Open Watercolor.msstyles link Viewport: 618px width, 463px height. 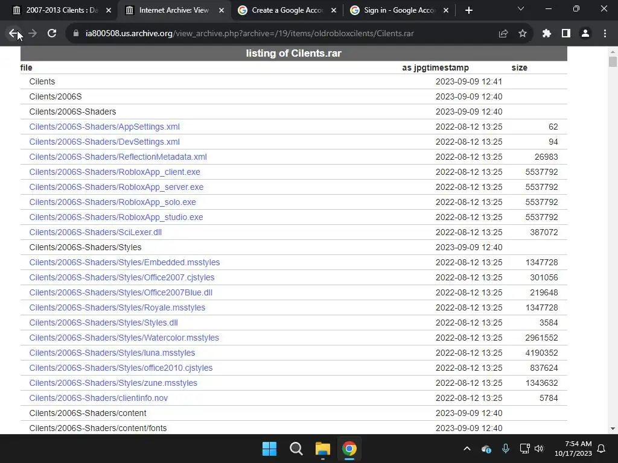click(x=124, y=338)
